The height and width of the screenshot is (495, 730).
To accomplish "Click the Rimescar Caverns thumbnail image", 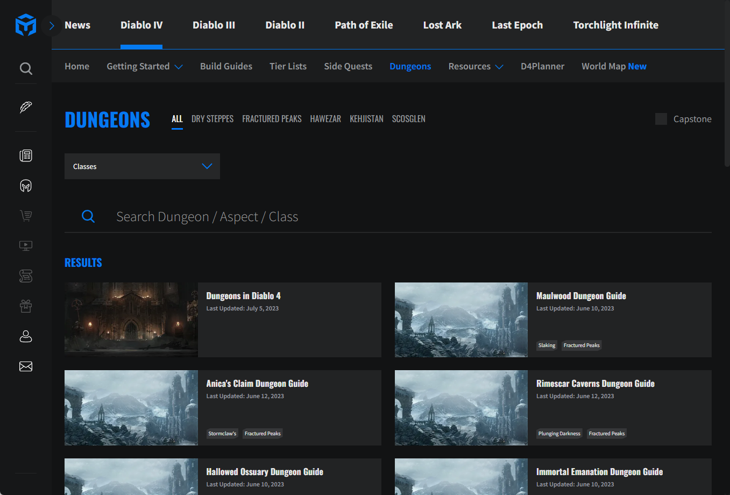I will 461,408.
